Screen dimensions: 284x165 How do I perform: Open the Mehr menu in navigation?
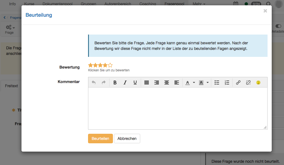(199, 4)
